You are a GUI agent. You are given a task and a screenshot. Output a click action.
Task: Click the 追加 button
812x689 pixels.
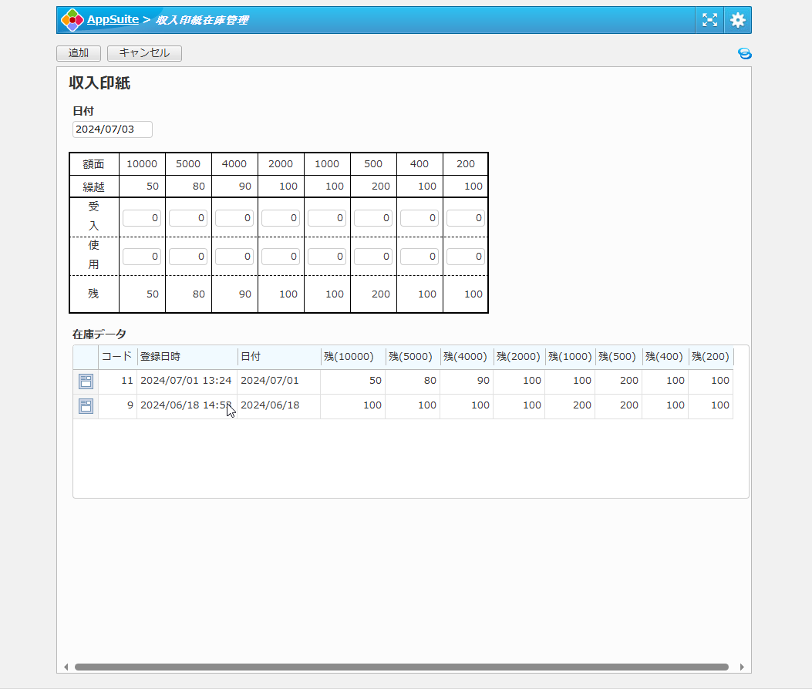click(x=79, y=53)
